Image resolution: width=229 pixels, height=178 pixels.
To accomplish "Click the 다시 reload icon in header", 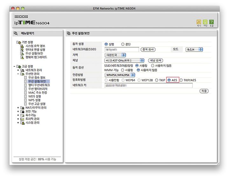I will pyautogui.click(x=199, y=22).
